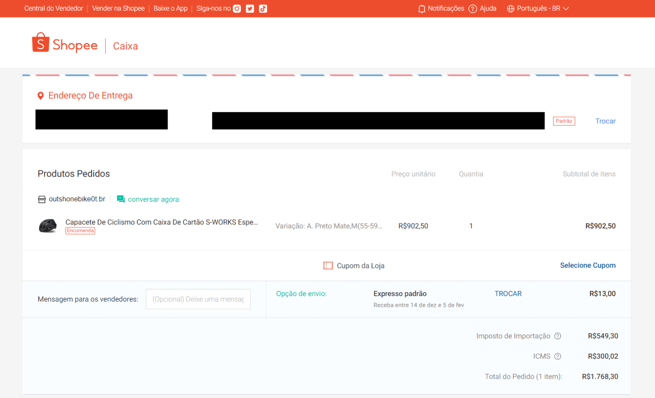Click the store icon beside outshonebike0t.br
The image size is (655, 398).
pos(41,199)
